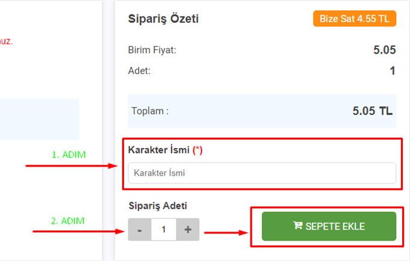Click the green 2. ADIM step label
This screenshot has height=261, width=410.
(67, 221)
